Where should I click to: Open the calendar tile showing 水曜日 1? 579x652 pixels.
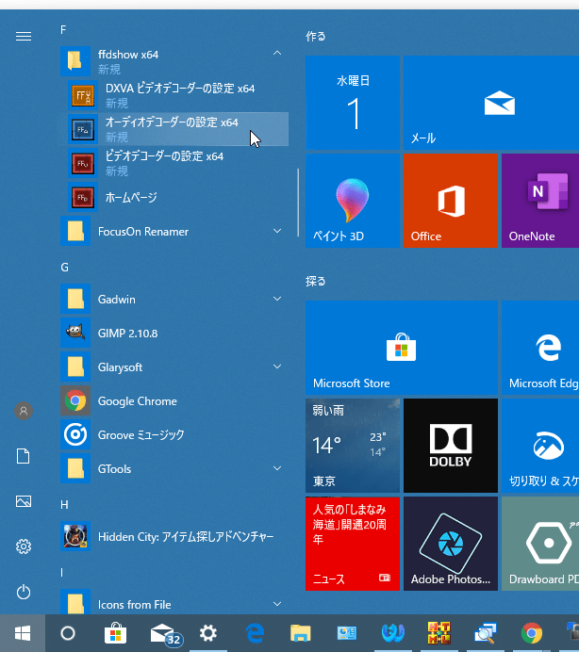pyautogui.click(x=353, y=103)
